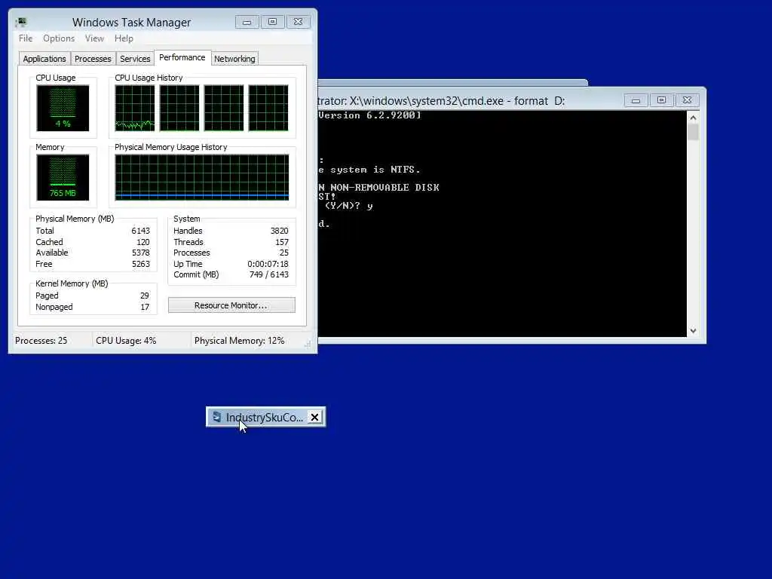The width and height of the screenshot is (772, 579).
Task: Minimize the cmd.exe window
Action: click(x=636, y=100)
